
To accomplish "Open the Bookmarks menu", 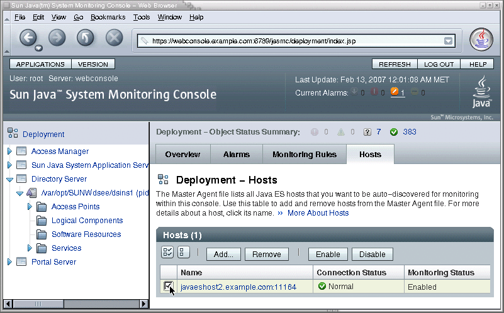I will [108, 18].
